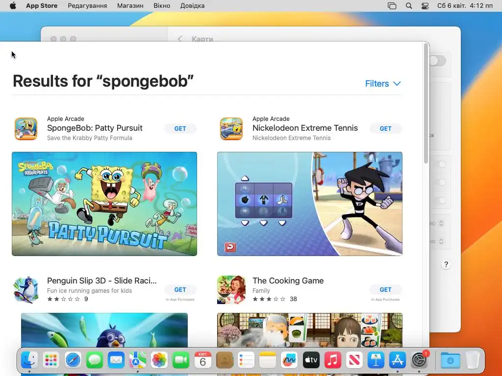Open the Penguin Slip 3D app icon
The height and width of the screenshot is (376, 502).
[x=26, y=290]
